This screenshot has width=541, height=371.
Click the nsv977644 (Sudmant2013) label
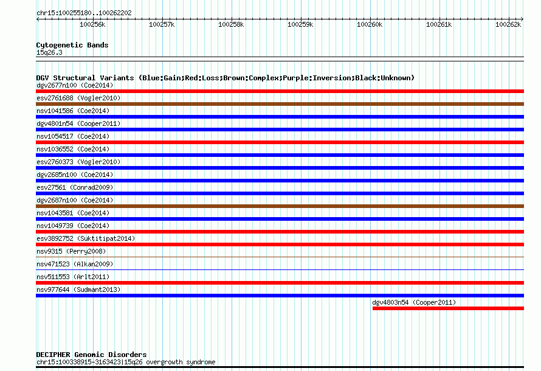78,290
